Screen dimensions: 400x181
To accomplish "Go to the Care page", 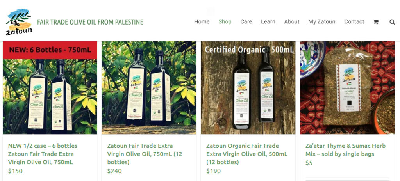I will pos(246,22).
